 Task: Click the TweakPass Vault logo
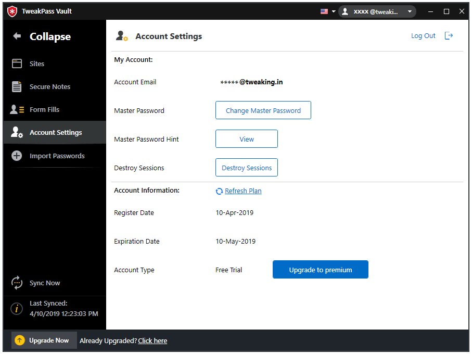pyautogui.click(x=11, y=11)
